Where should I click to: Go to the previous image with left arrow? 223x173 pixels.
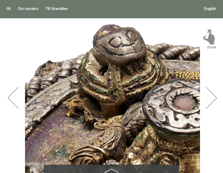point(13,98)
